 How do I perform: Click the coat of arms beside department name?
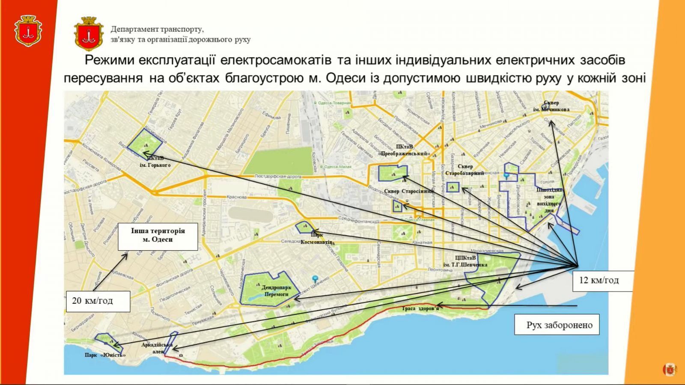(89, 34)
